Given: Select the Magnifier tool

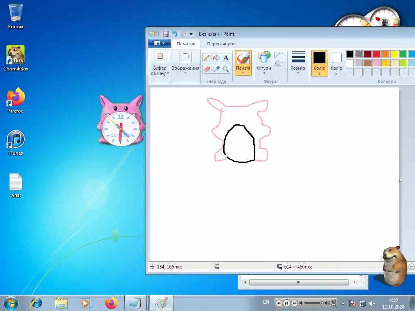Looking at the screenshot, I should coord(226,69).
